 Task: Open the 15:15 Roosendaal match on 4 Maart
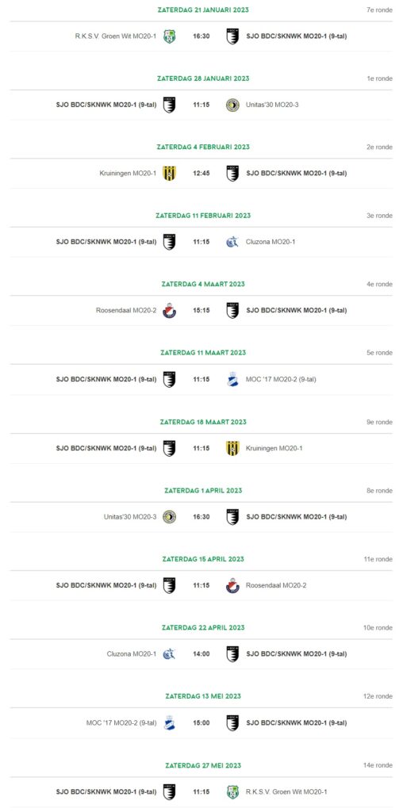[x=201, y=311]
